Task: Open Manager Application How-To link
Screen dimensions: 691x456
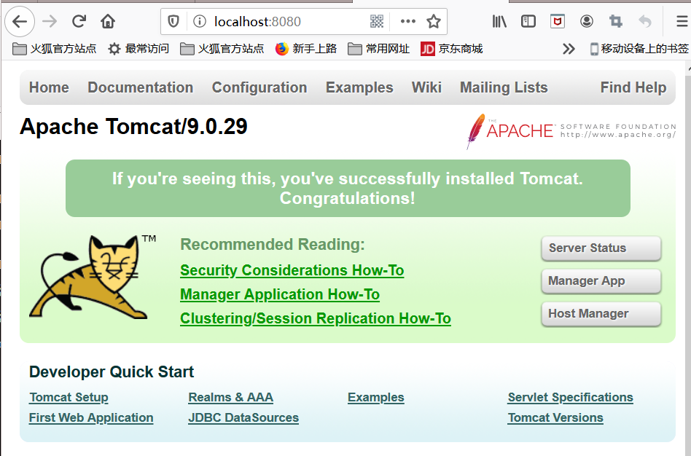Action: click(280, 294)
